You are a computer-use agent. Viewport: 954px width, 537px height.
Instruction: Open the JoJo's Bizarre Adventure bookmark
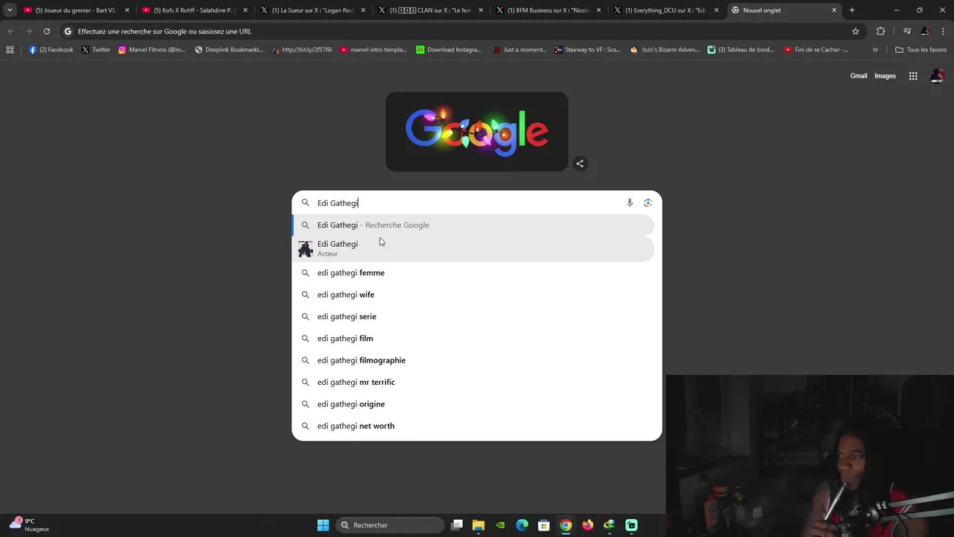pyautogui.click(x=665, y=49)
